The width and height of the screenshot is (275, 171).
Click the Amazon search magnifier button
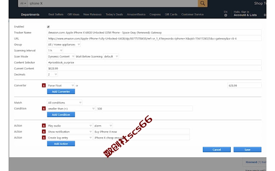point(202,3)
